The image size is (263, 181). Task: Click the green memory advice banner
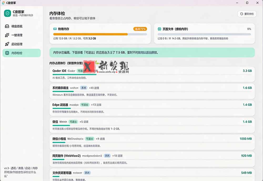click(x=152, y=53)
